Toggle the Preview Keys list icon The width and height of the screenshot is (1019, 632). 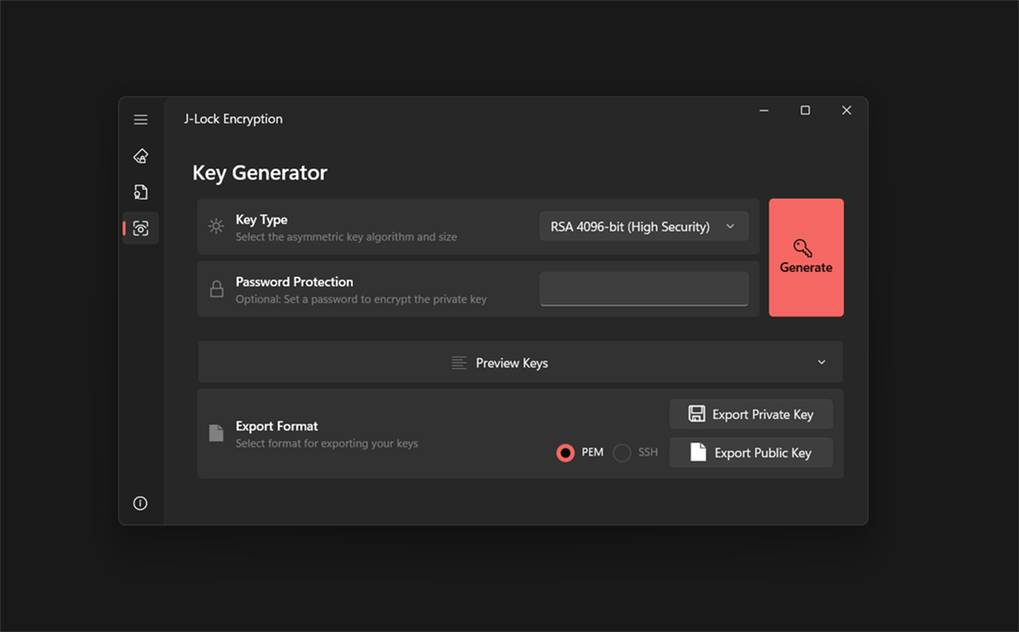coord(459,362)
